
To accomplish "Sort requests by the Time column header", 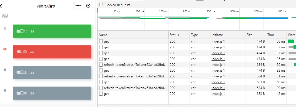I will pos(276,35).
